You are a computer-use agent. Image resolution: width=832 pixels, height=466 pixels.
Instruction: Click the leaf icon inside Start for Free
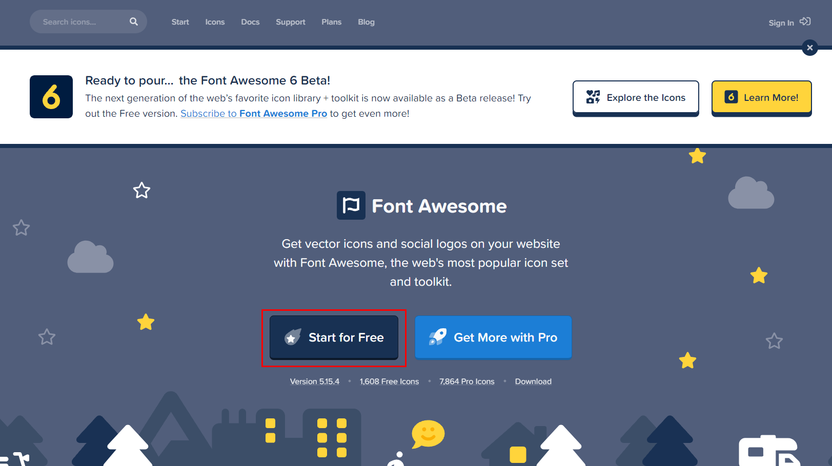point(292,337)
